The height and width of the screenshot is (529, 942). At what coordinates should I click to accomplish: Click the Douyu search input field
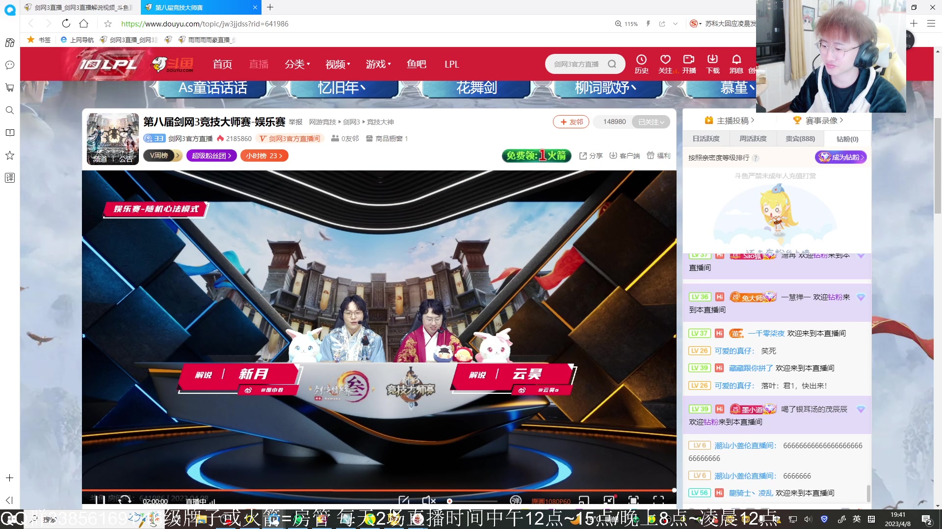pos(576,64)
